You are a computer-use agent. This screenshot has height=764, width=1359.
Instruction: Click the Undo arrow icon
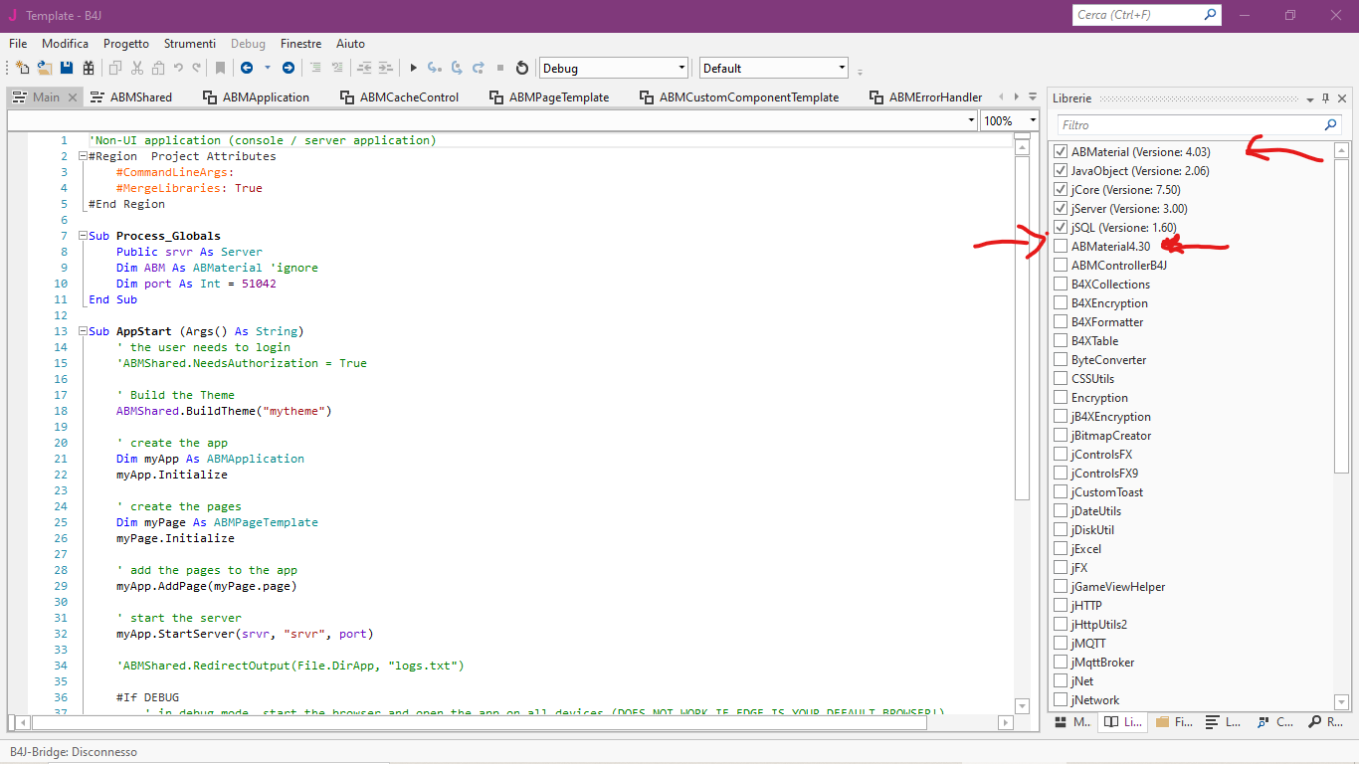pyautogui.click(x=178, y=68)
